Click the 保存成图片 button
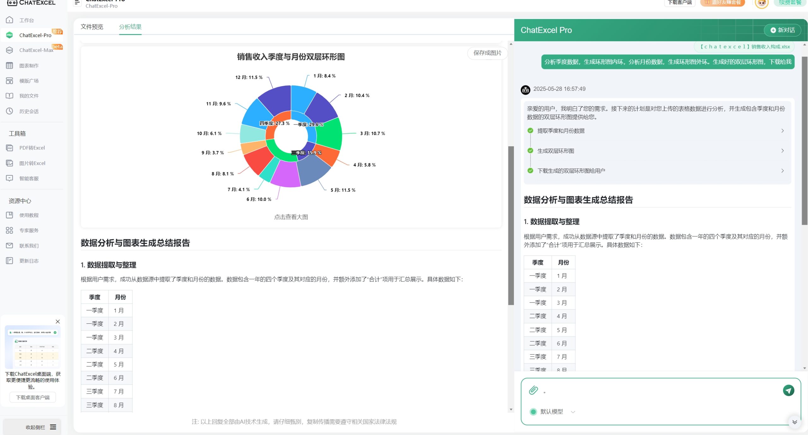The height and width of the screenshot is (435, 808). coord(487,53)
